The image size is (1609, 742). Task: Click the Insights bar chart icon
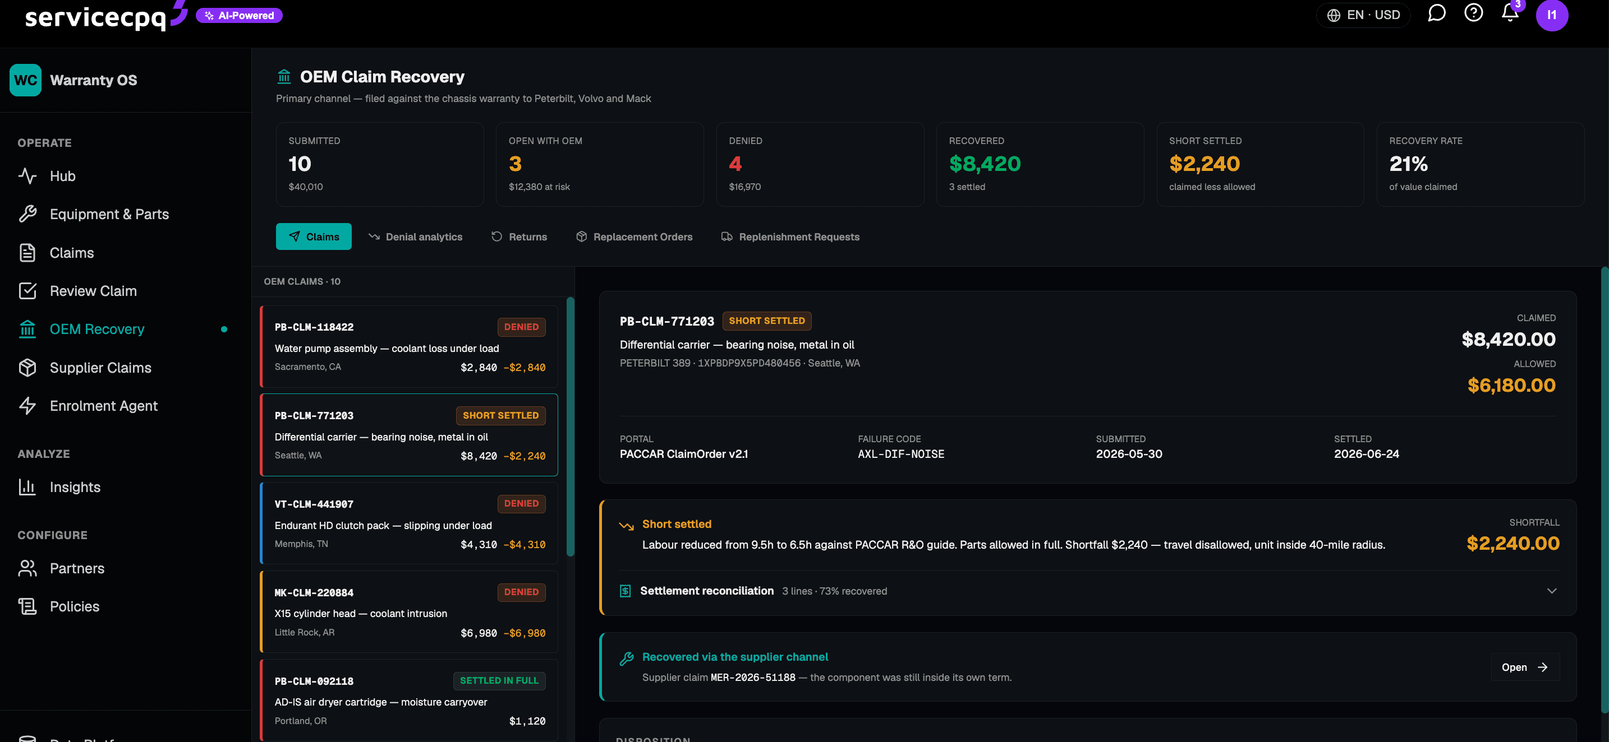27,487
